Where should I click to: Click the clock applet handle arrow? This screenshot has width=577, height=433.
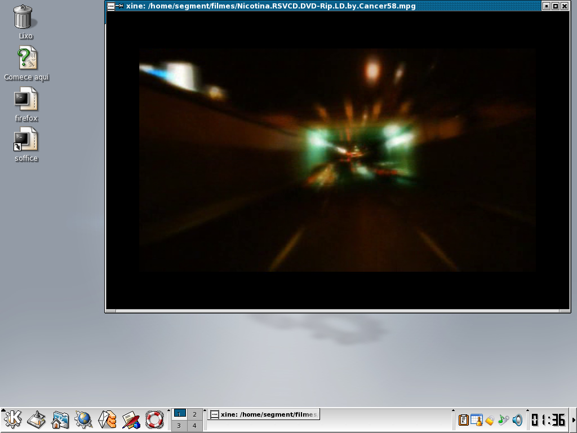tap(527, 410)
